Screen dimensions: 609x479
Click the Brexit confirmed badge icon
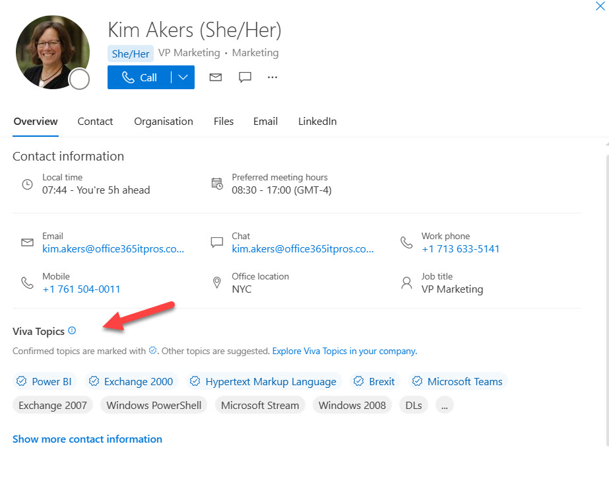coord(358,381)
